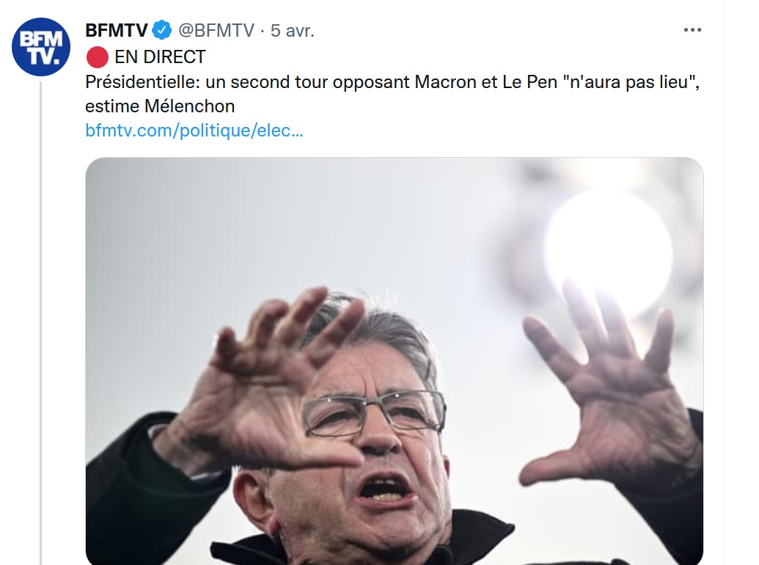Click the quoted phrase "n'aura pas lieu"
Image resolution: width=759 pixels, height=565 pixels.
coord(631,82)
